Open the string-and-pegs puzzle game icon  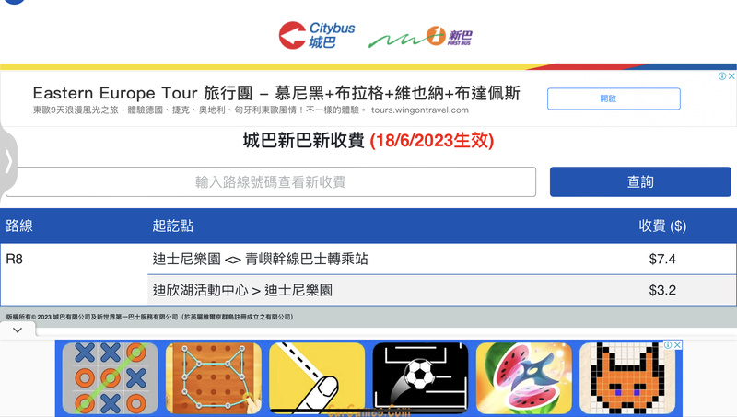point(214,378)
